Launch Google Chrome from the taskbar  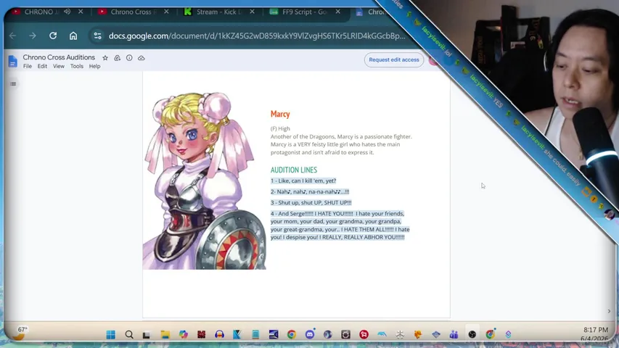pyautogui.click(x=291, y=334)
